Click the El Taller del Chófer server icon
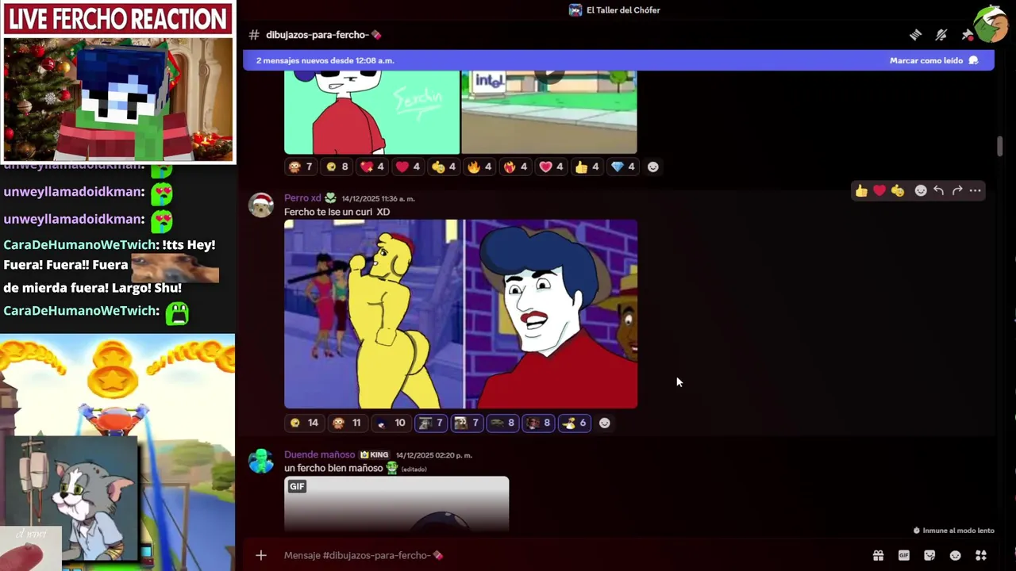 [575, 10]
